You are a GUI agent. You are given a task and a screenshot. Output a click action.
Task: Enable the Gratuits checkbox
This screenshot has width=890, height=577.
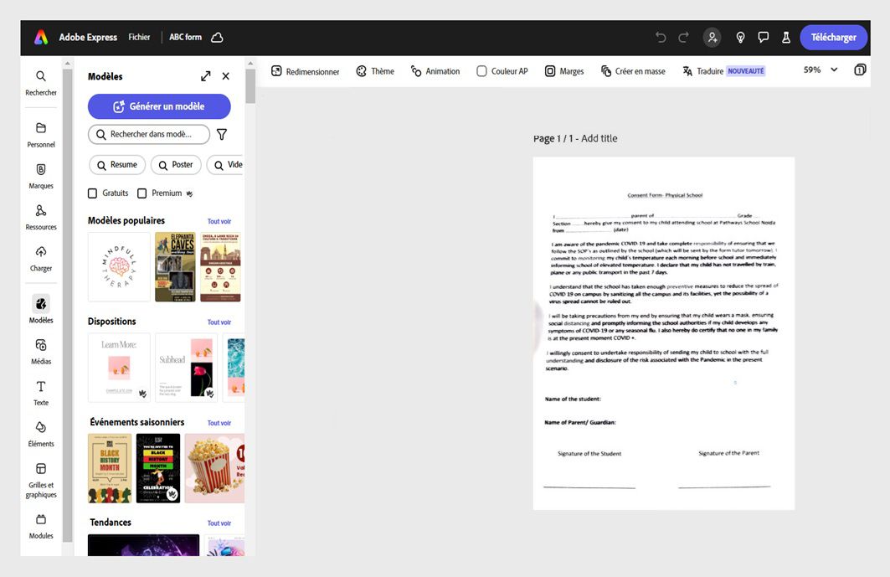pos(93,193)
